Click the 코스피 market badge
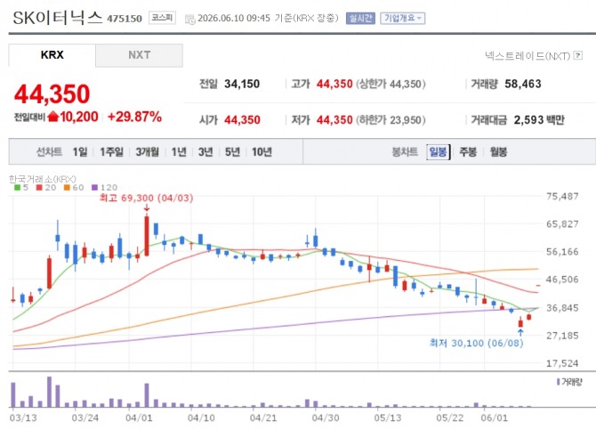The width and height of the screenshot is (596, 430). tap(162, 18)
